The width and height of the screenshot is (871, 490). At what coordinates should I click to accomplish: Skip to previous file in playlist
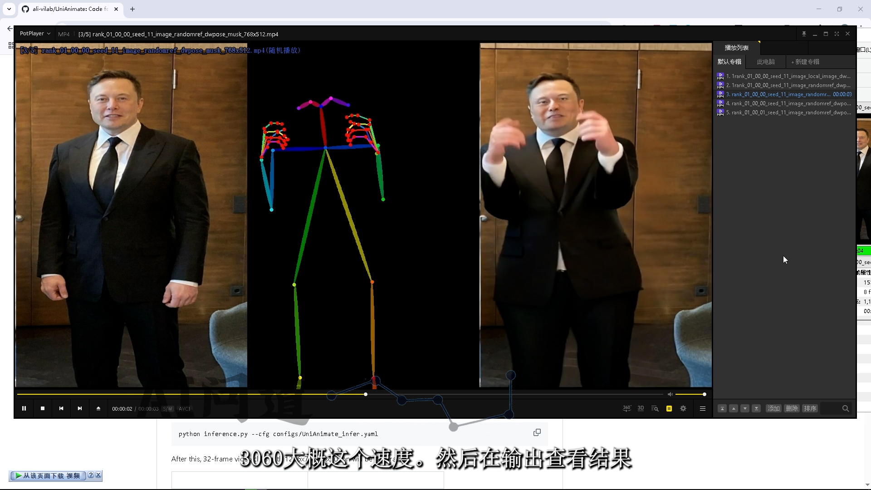pos(61,408)
